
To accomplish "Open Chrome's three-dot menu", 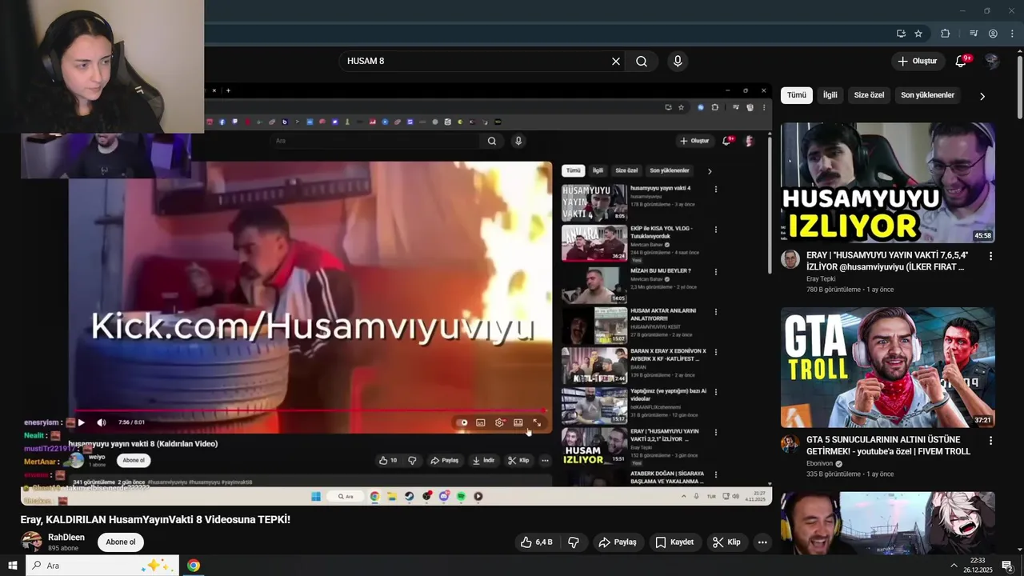I will [1013, 34].
